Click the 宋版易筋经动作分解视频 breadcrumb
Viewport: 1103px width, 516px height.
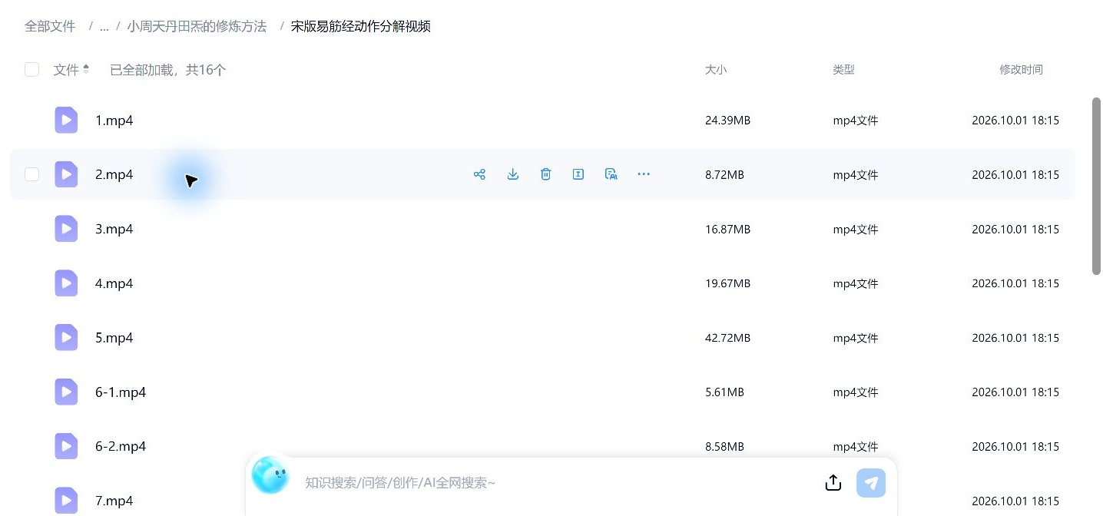[360, 26]
